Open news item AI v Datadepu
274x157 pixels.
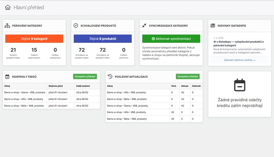tap(238, 44)
